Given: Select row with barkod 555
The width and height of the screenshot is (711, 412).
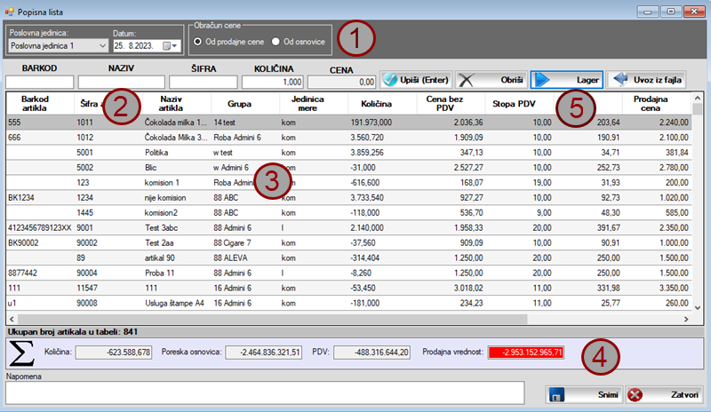Looking at the screenshot, I should pyautogui.click(x=349, y=123).
